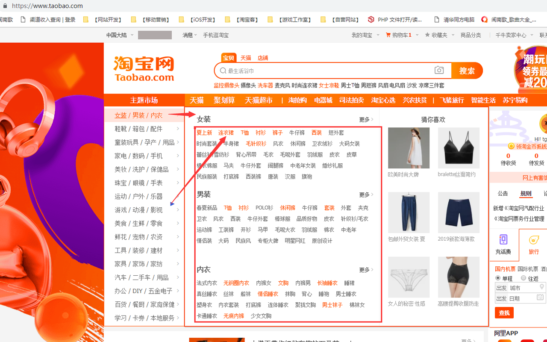547x342 pixels.
Task: Expand the 中国大陆 region dropdown
Action: 120,35
